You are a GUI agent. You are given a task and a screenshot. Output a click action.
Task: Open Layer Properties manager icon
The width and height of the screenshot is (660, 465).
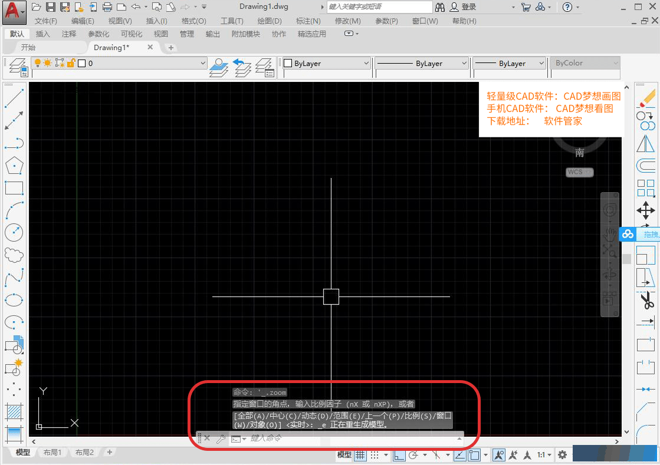pos(18,68)
